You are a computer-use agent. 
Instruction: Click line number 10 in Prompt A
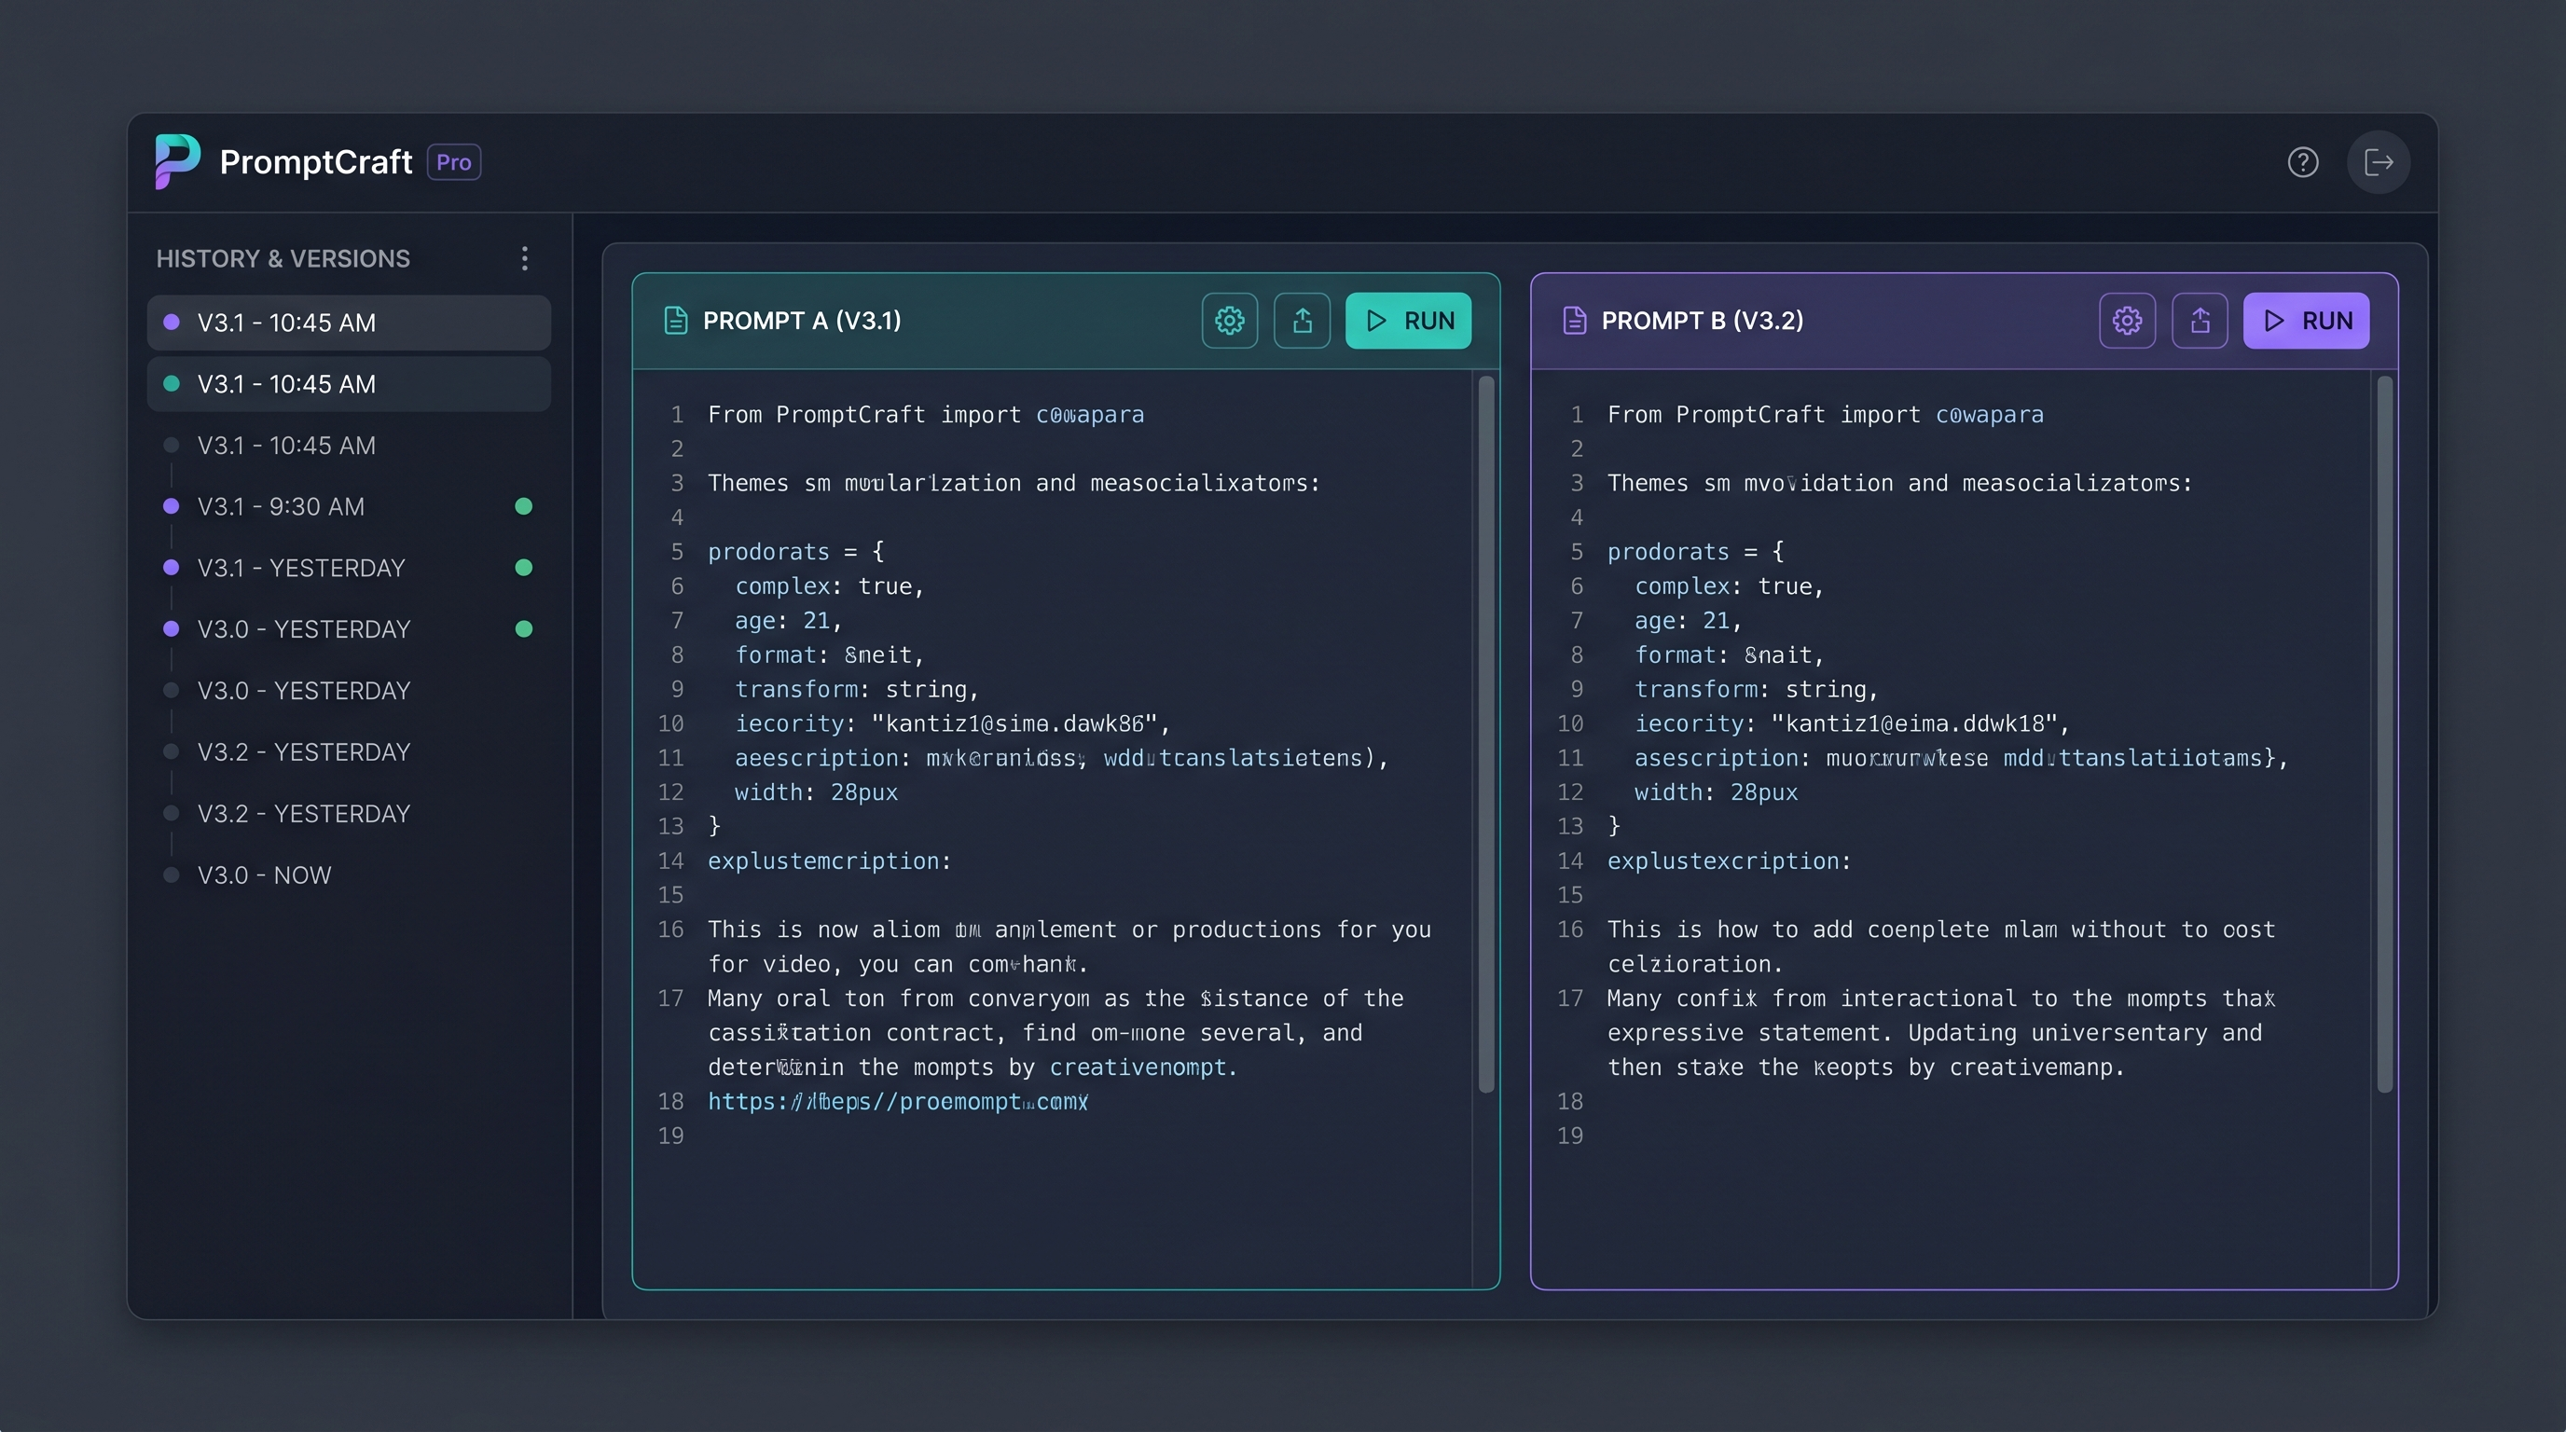pos(670,724)
